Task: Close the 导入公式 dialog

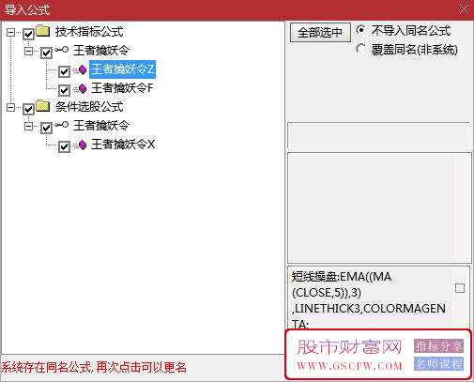Action: coord(464,9)
